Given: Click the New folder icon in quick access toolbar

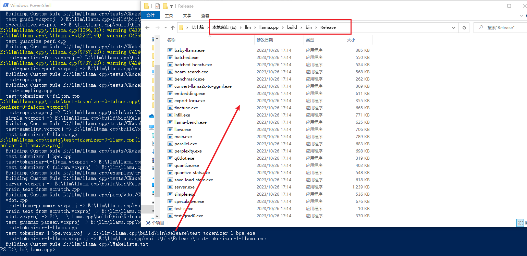Looking at the screenshot, I should 165,6.
